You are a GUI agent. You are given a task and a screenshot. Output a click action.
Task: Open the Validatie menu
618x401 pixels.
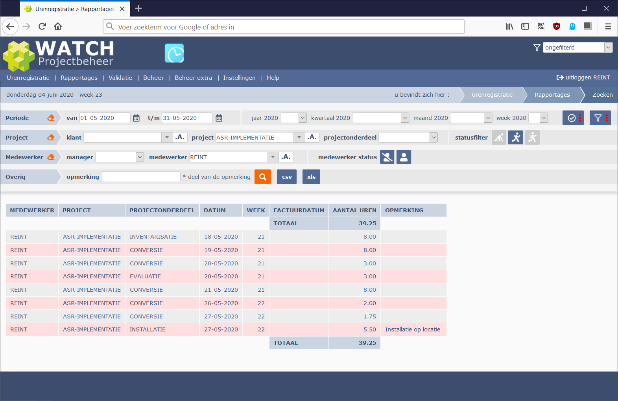[120, 78]
